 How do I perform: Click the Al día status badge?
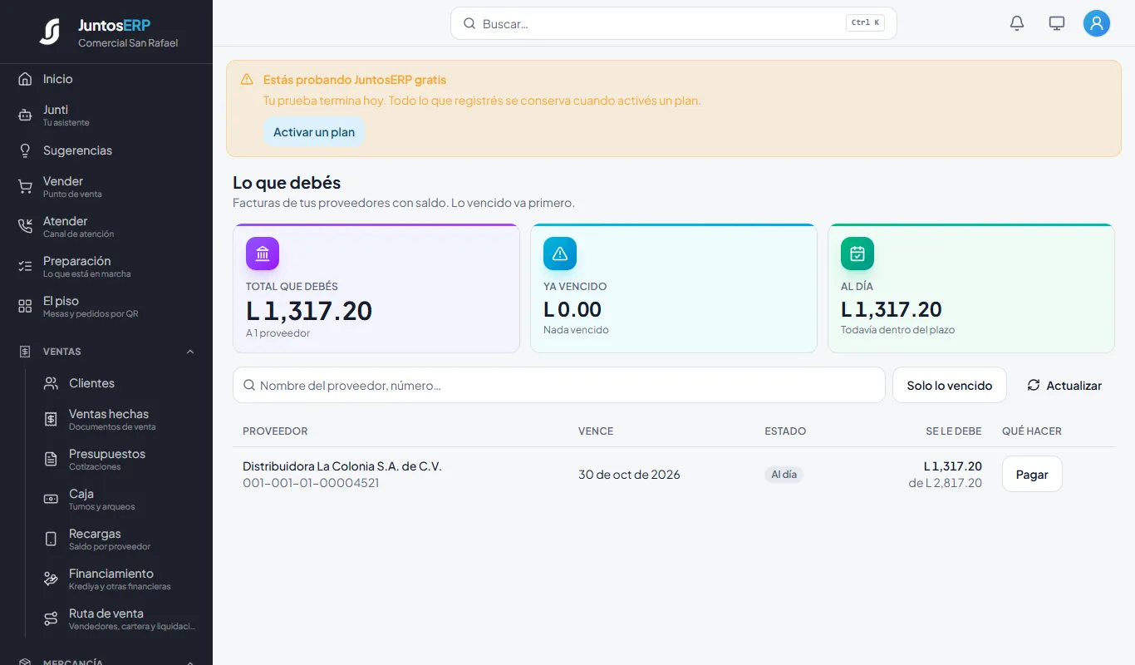pyautogui.click(x=784, y=475)
